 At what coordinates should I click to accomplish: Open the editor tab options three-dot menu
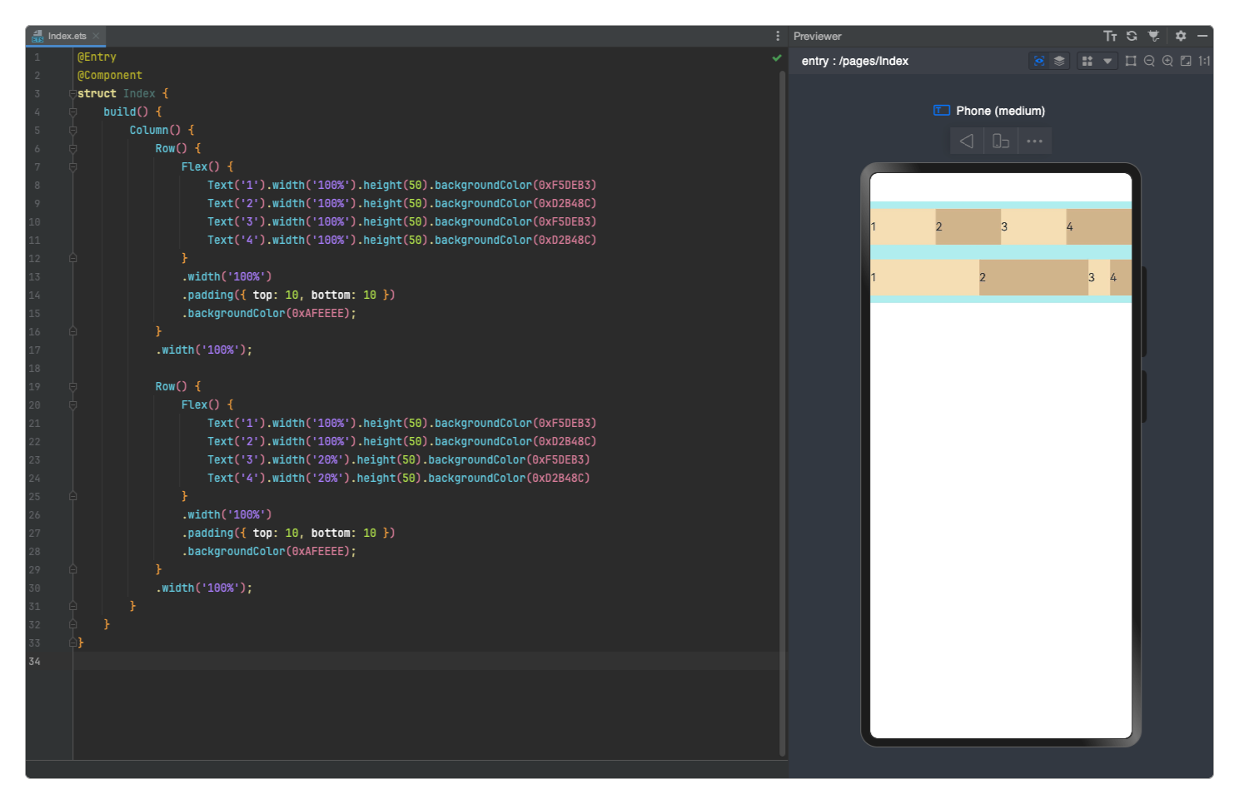click(778, 36)
